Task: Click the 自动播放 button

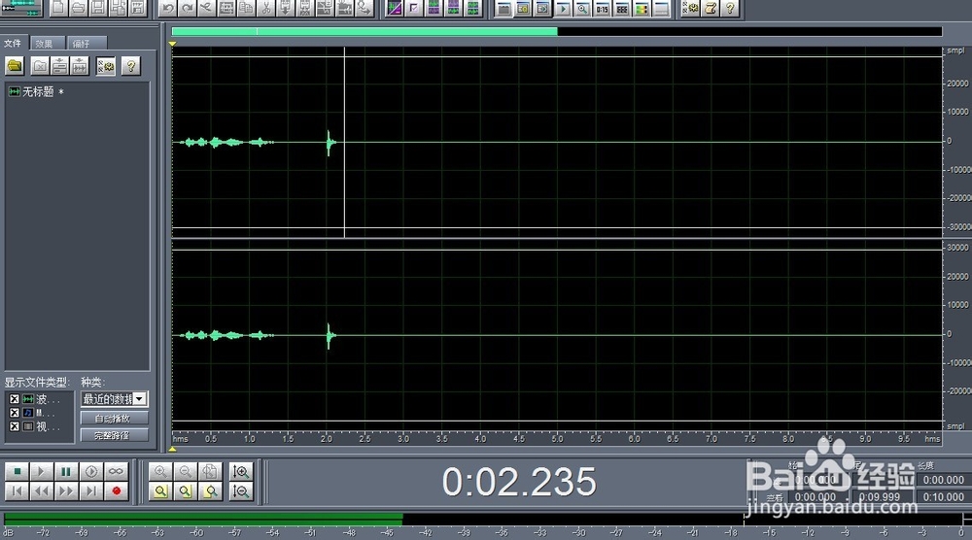Action: [x=114, y=419]
